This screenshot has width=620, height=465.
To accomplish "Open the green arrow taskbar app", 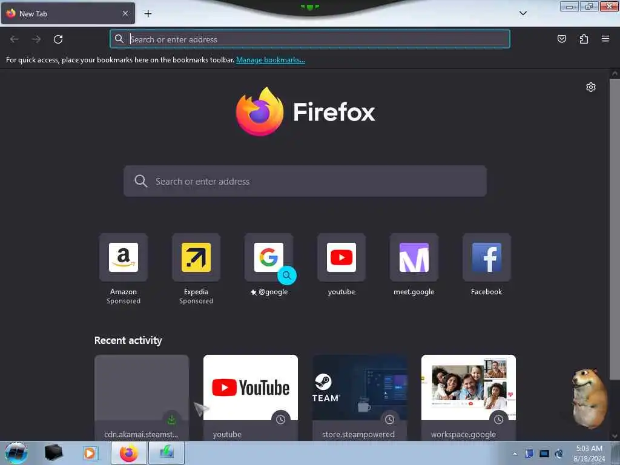I will [x=167, y=453].
